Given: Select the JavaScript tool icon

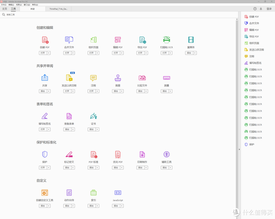Looking at the screenshot, I should 118,193.
